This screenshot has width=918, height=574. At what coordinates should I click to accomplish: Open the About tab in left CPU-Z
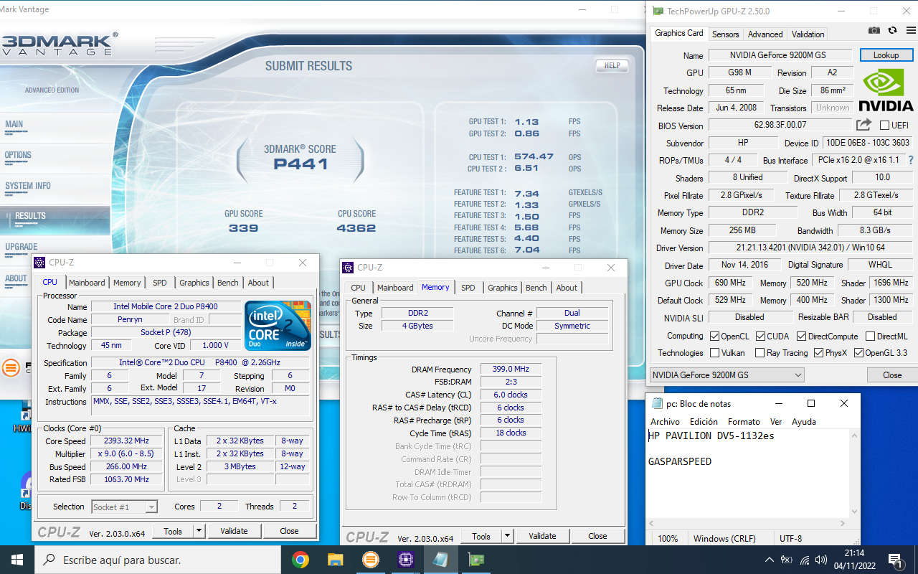[258, 283]
